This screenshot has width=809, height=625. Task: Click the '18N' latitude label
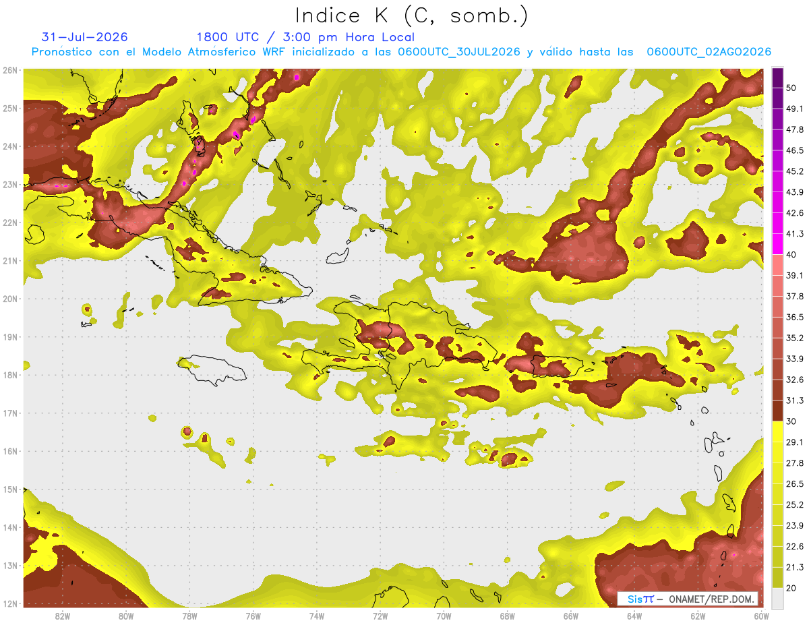point(10,375)
